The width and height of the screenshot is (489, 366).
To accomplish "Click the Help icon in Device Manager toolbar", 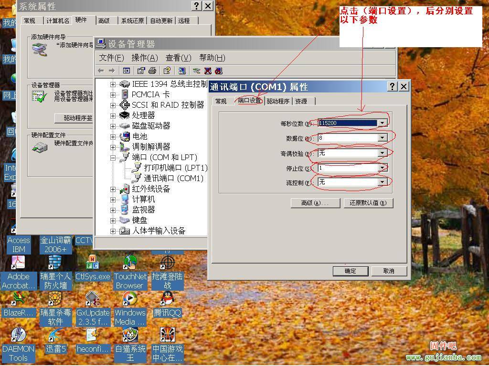I will pyautogui.click(x=167, y=71).
